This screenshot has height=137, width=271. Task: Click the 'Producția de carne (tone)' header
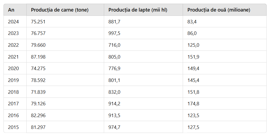pos(60,10)
